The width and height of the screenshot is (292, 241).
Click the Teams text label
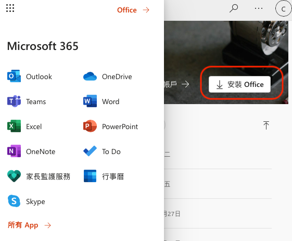click(x=36, y=102)
